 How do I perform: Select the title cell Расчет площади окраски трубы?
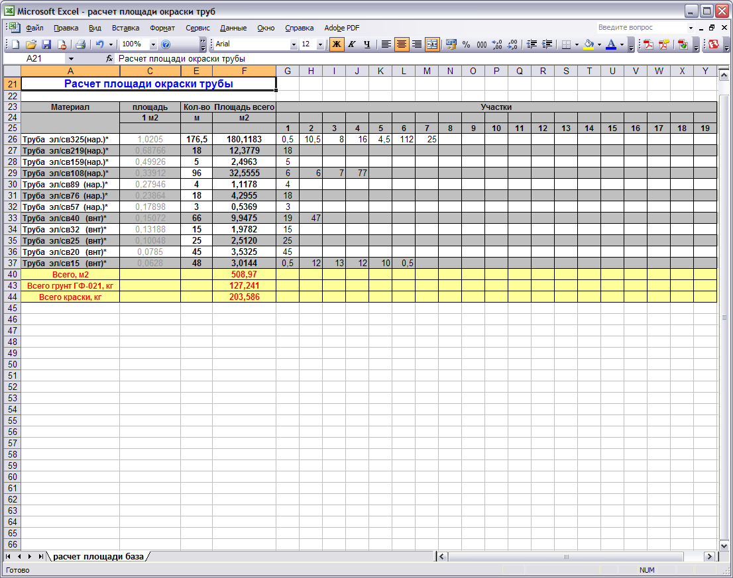(148, 84)
